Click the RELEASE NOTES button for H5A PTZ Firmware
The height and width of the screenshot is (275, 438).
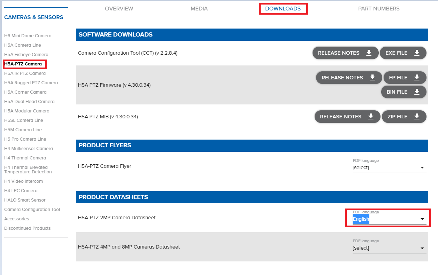(348, 77)
